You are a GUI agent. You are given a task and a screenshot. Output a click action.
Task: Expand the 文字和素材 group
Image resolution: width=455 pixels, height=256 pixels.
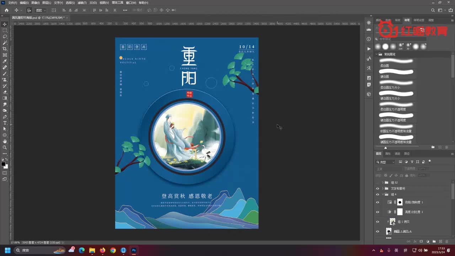point(383,188)
